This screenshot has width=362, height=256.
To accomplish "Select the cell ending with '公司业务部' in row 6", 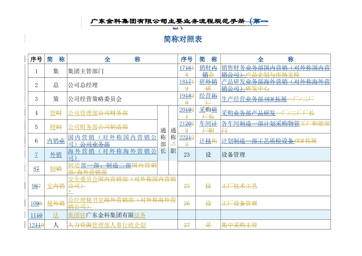I will (x=112, y=141).
